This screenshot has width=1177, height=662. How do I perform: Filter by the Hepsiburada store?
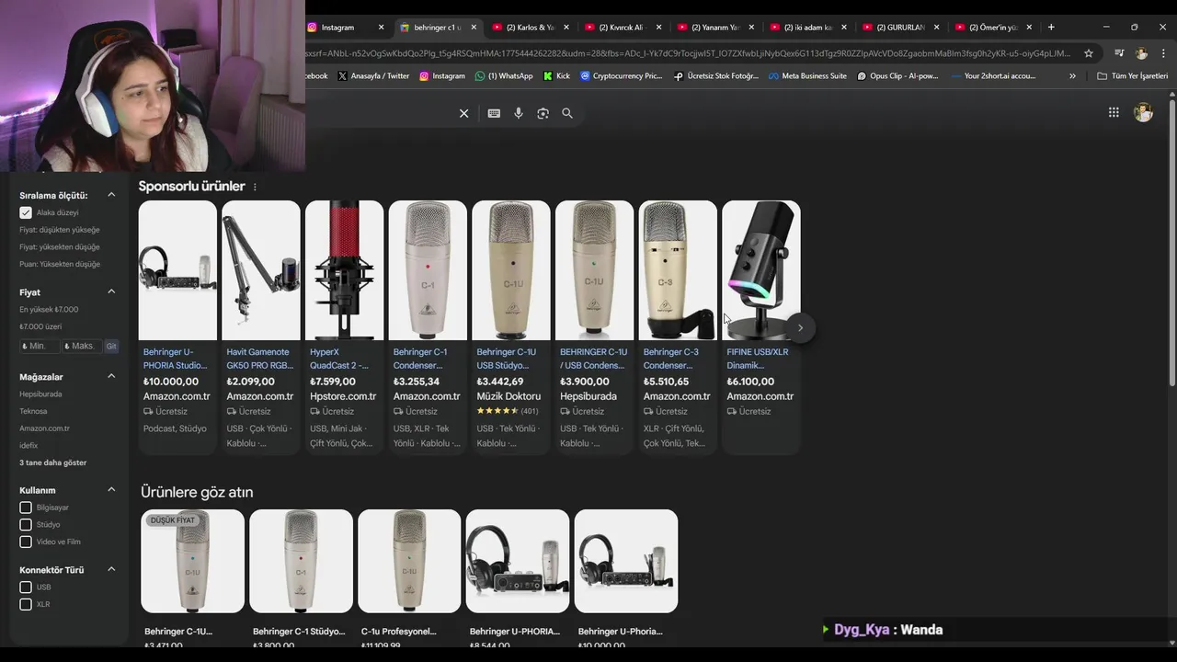click(40, 394)
